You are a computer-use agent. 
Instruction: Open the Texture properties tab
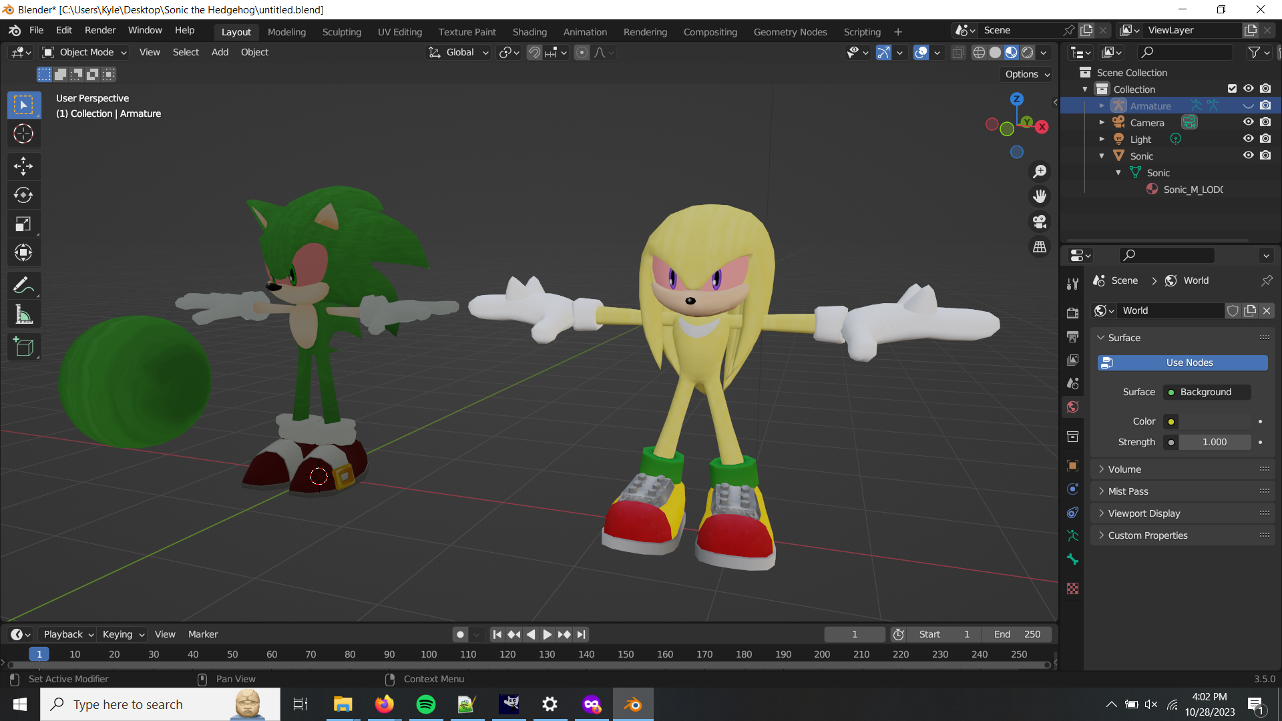1072,589
